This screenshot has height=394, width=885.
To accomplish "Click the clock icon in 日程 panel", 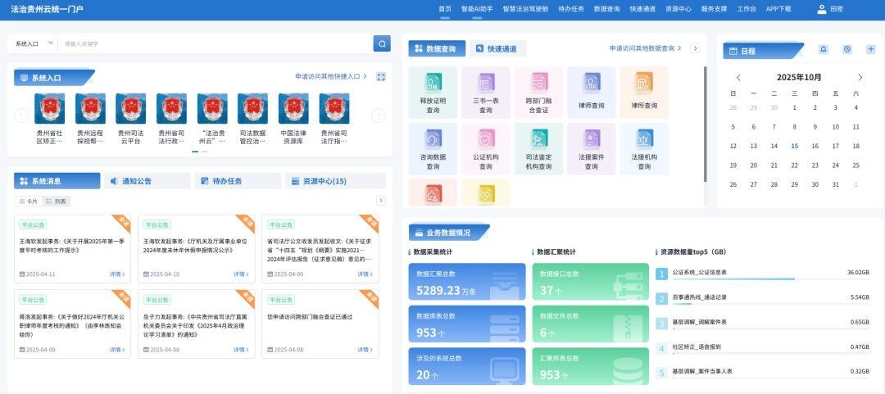I will pyautogui.click(x=846, y=49).
